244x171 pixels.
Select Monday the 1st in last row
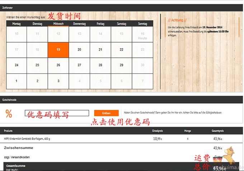pyautogui.click(x=17, y=81)
